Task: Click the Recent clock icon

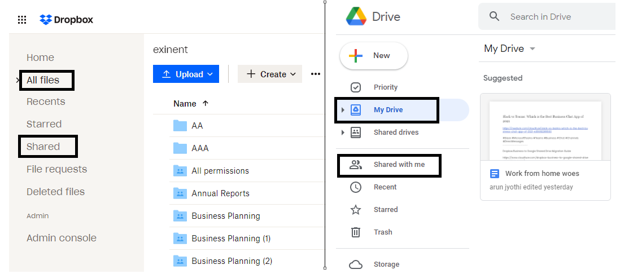Action: click(x=356, y=187)
